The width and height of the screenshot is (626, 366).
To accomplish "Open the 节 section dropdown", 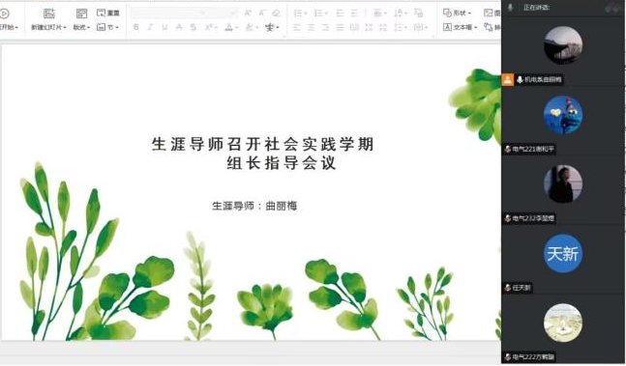I will coord(107,27).
